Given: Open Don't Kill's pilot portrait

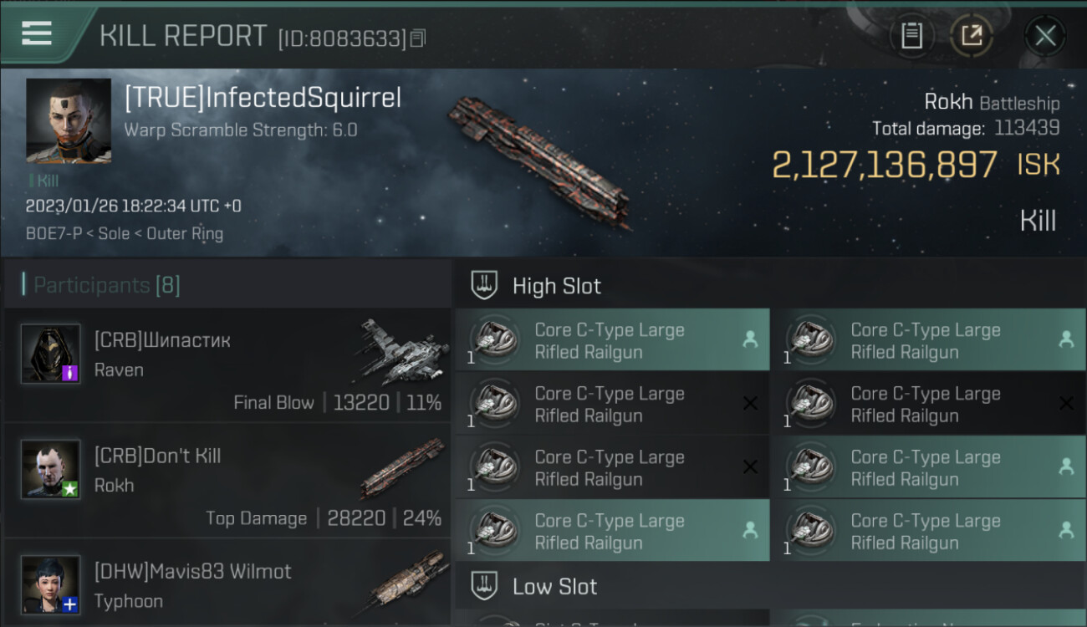Looking at the screenshot, I should tap(51, 469).
